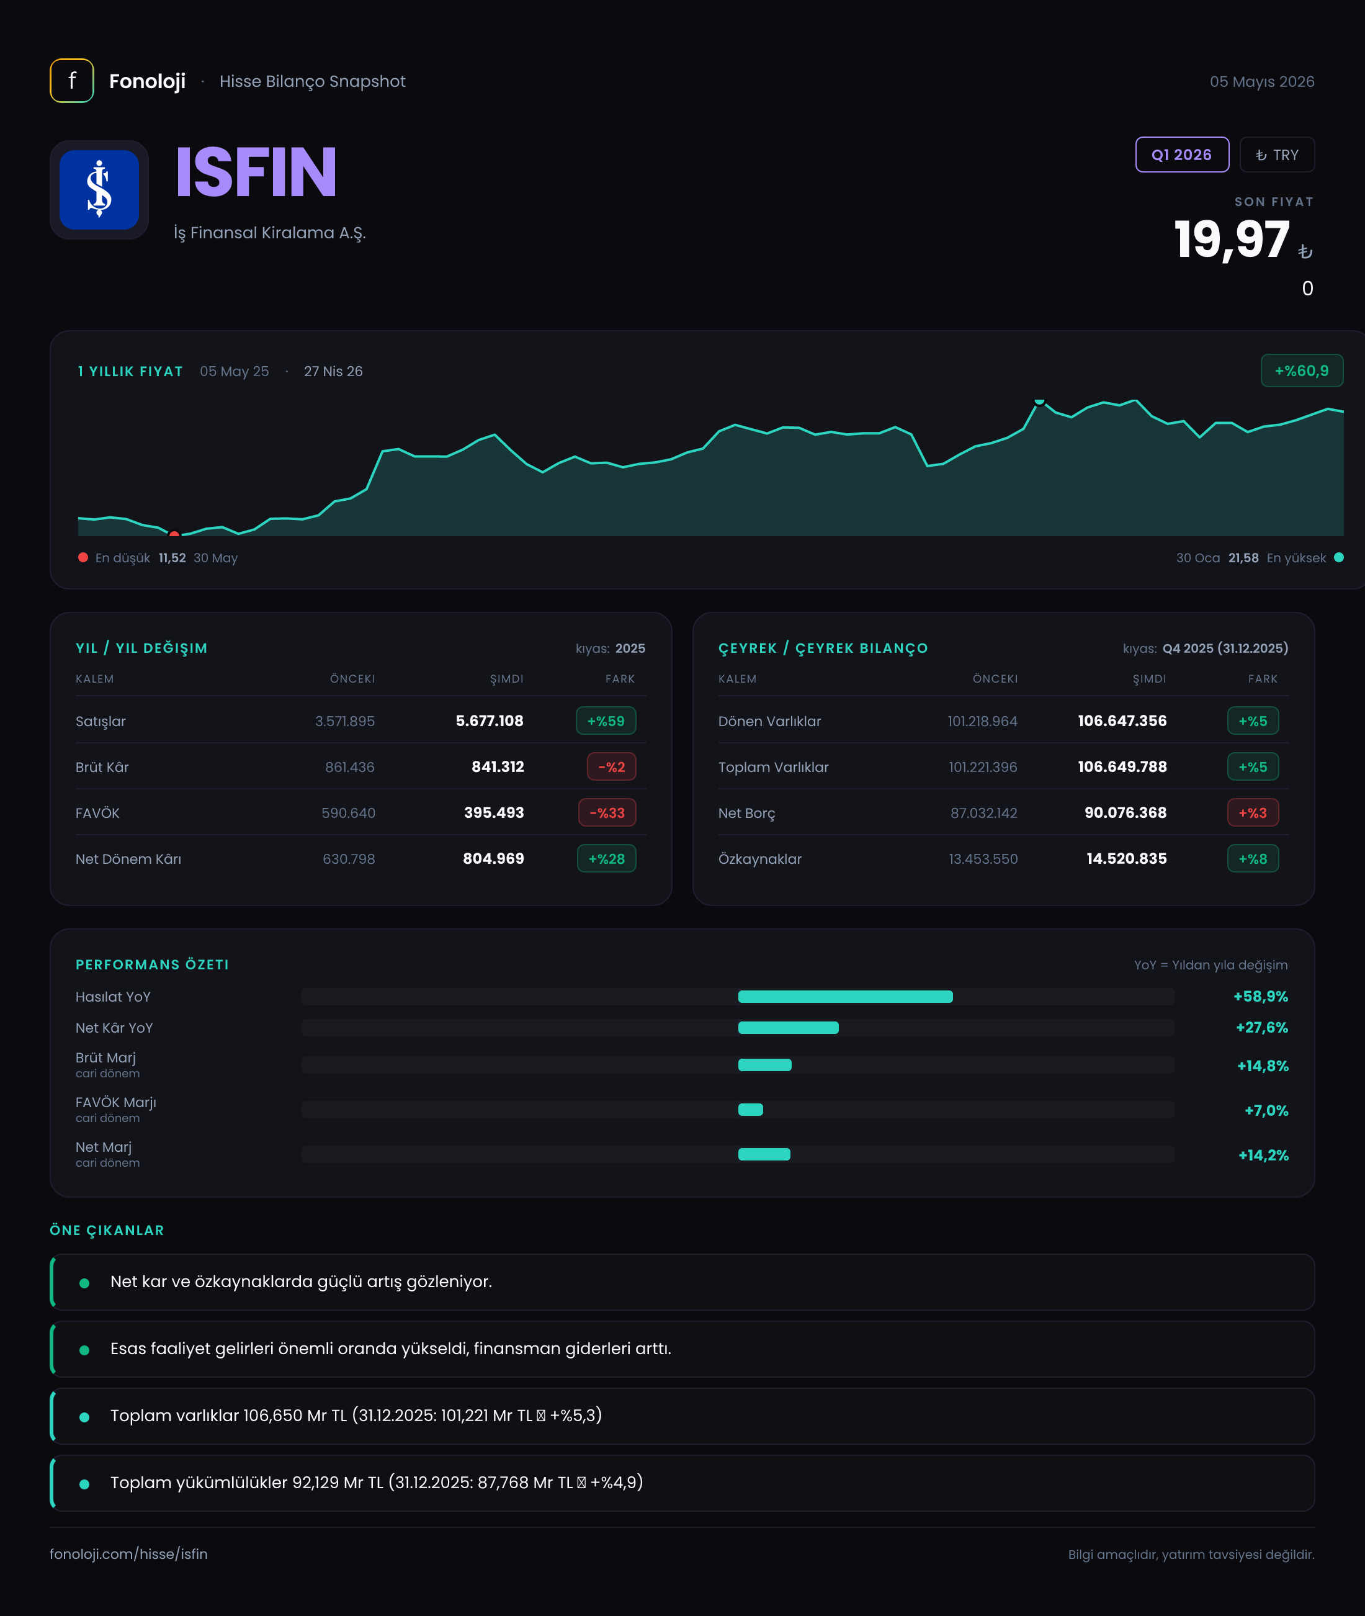This screenshot has height=1616, width=1365.
Task: Open fonoloji.com/hisse/isfin footer link
Action: coord(128,1553)
